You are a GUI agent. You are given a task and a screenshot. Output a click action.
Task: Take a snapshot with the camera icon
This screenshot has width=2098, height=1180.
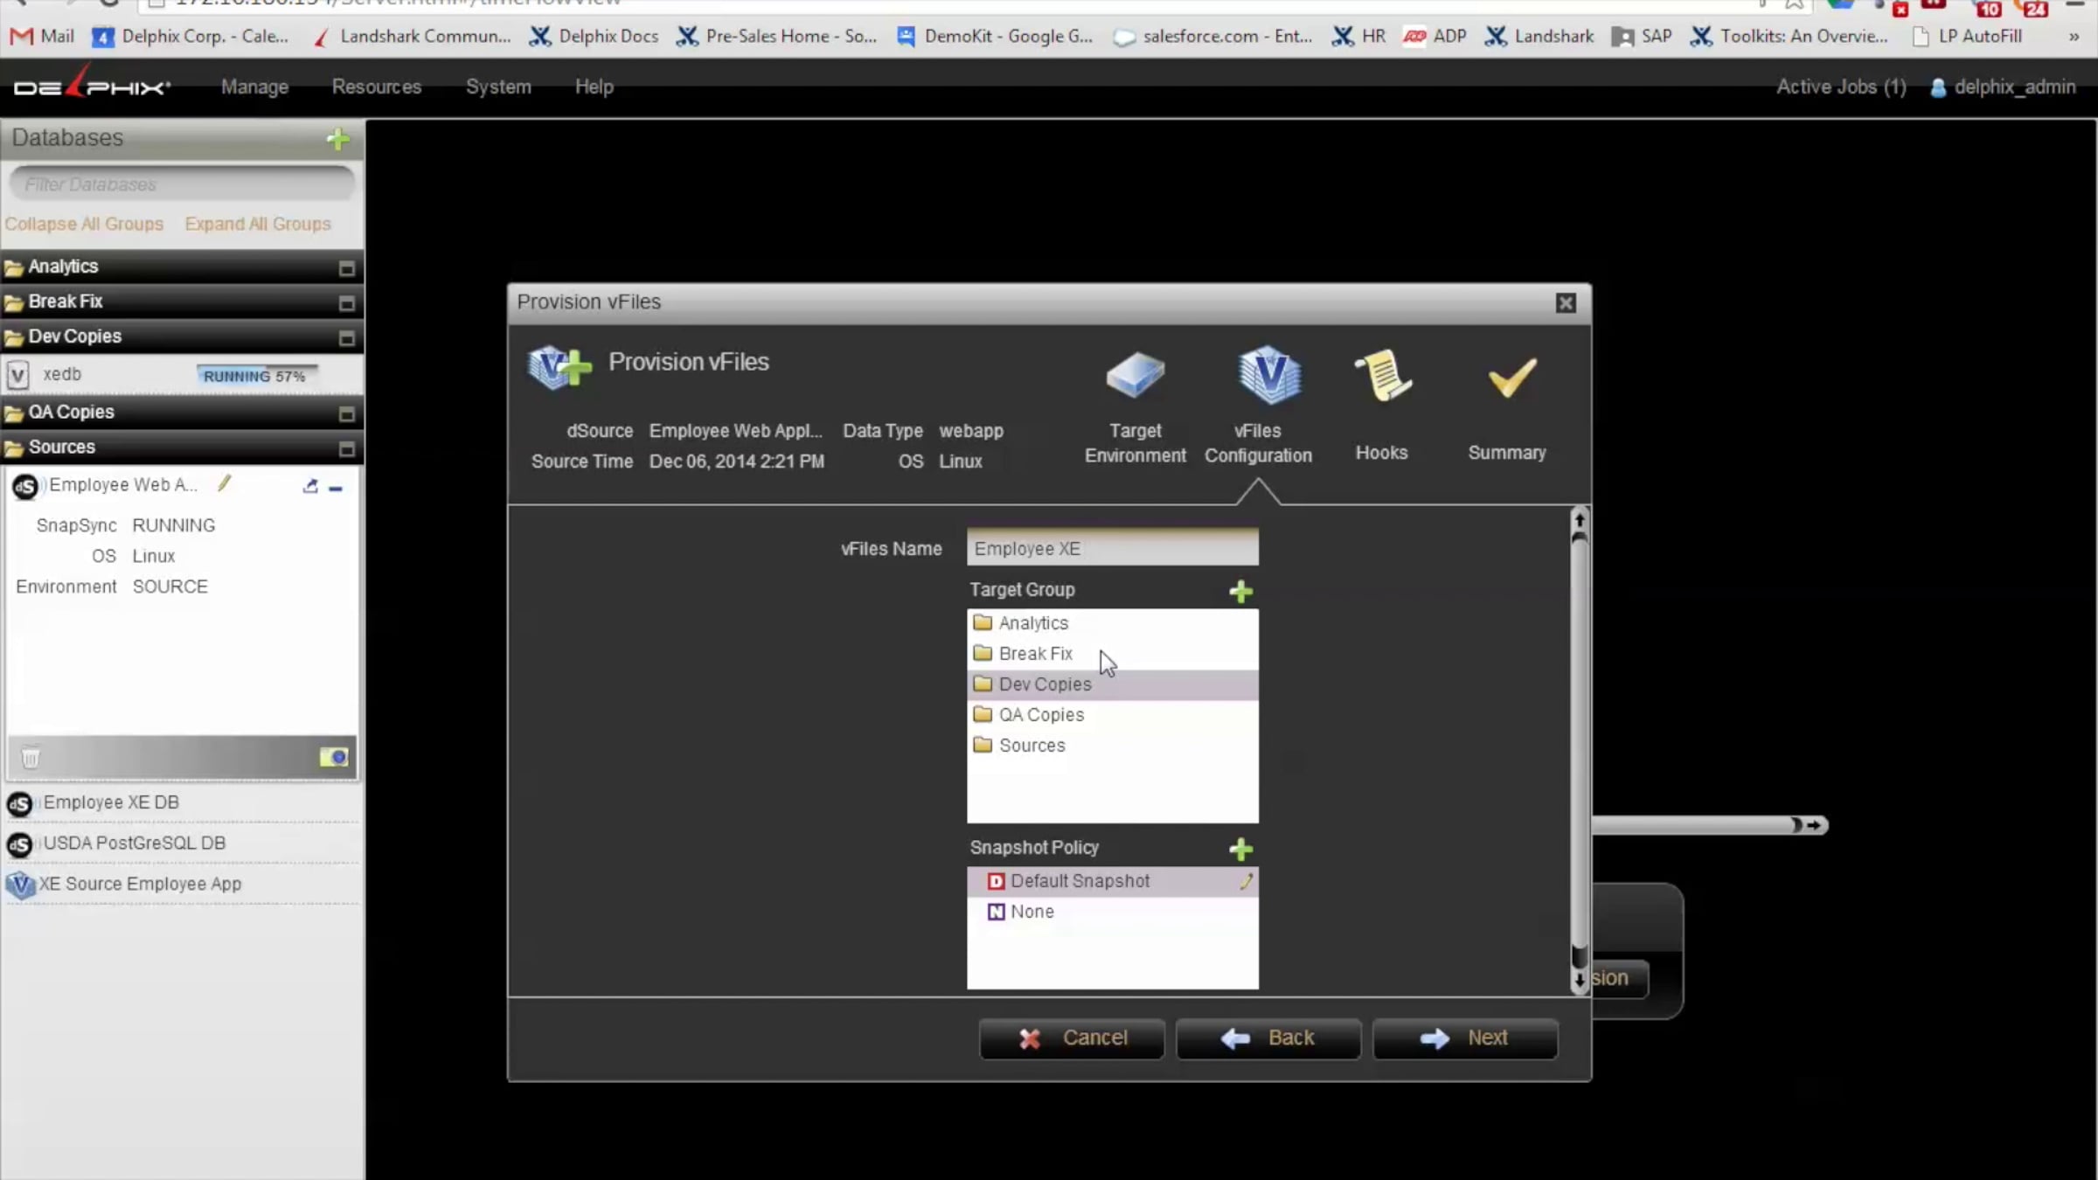(334, 757)
